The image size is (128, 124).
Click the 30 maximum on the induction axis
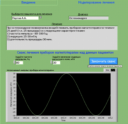coord(14,74)
